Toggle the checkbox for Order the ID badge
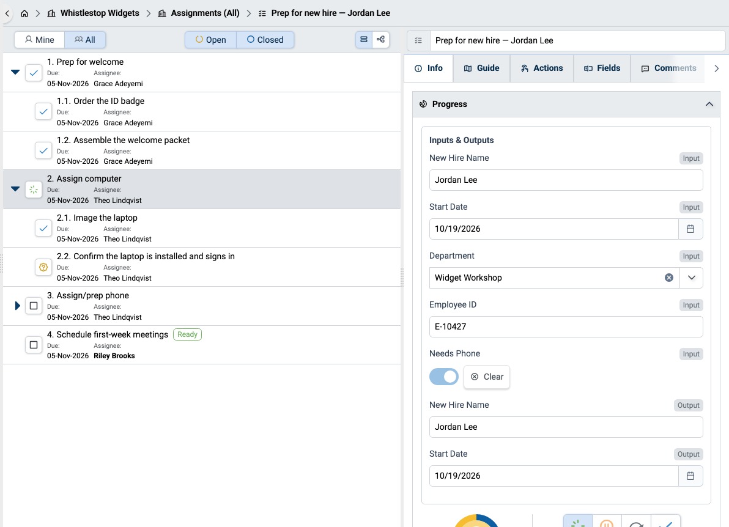 [43, 111]
